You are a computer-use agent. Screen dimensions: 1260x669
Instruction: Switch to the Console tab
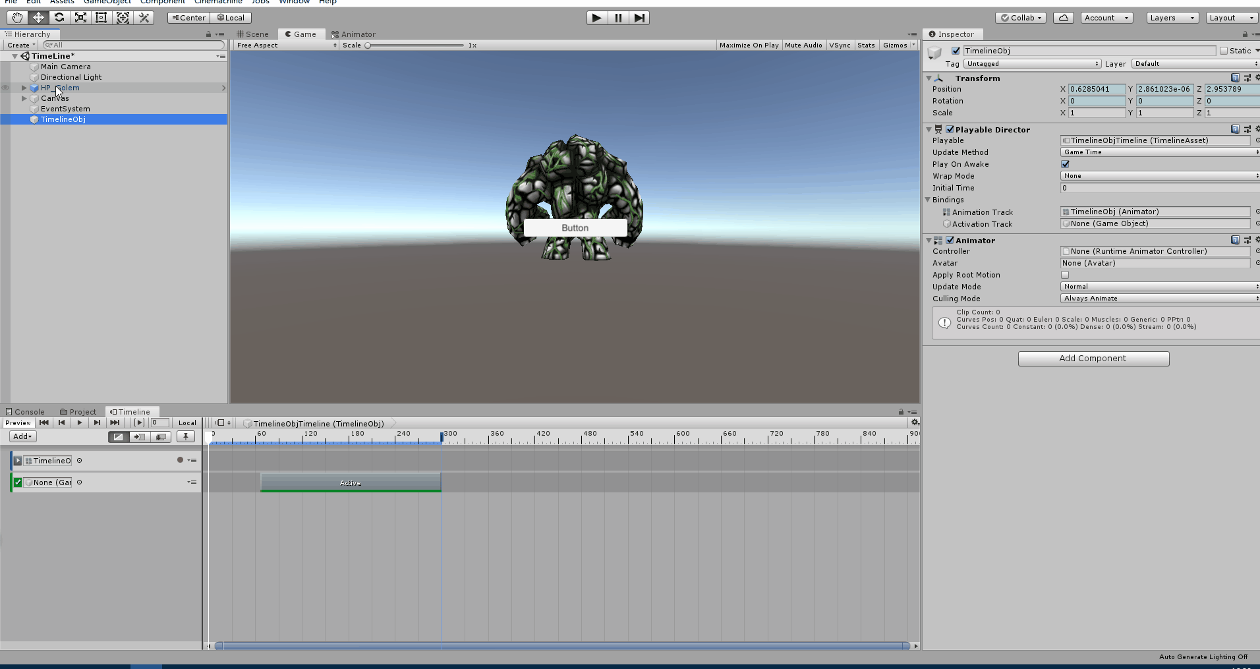tap(25, 411)
